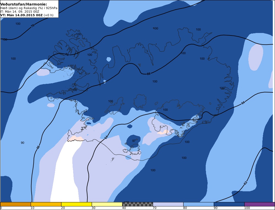Click the Veðurstofan/Harmonie title text
This screenshot has width=275, height=210.
[x=24, y=4]
